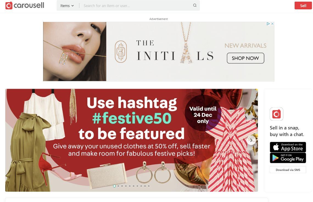Open the #festive50 hashtag promotional banner

click(x=132, y=140)
